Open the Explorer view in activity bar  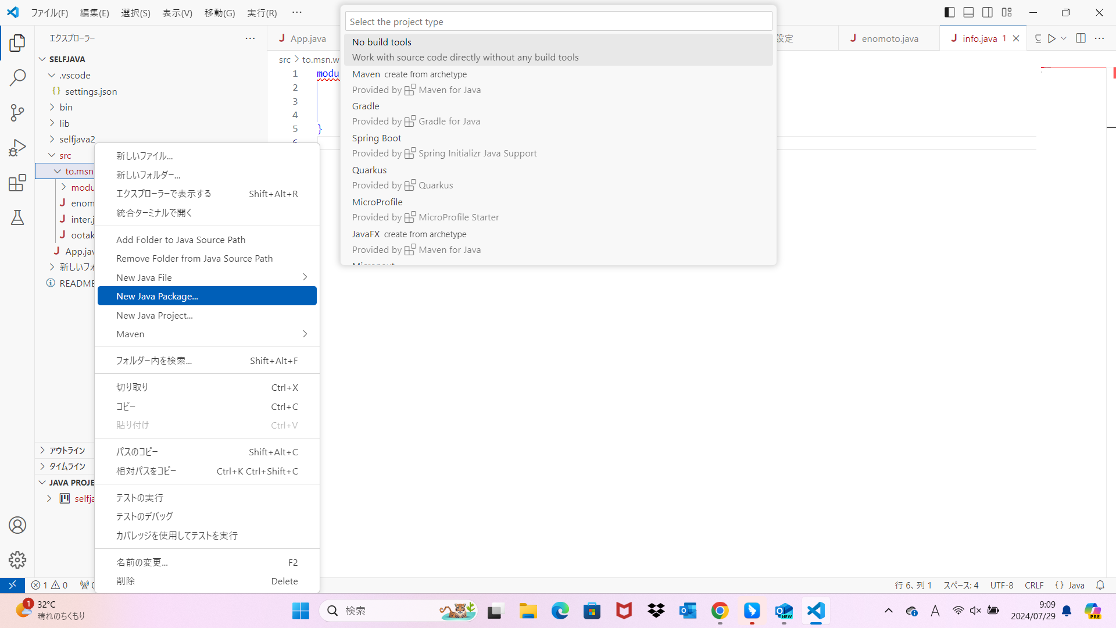[x=17, y=42]
